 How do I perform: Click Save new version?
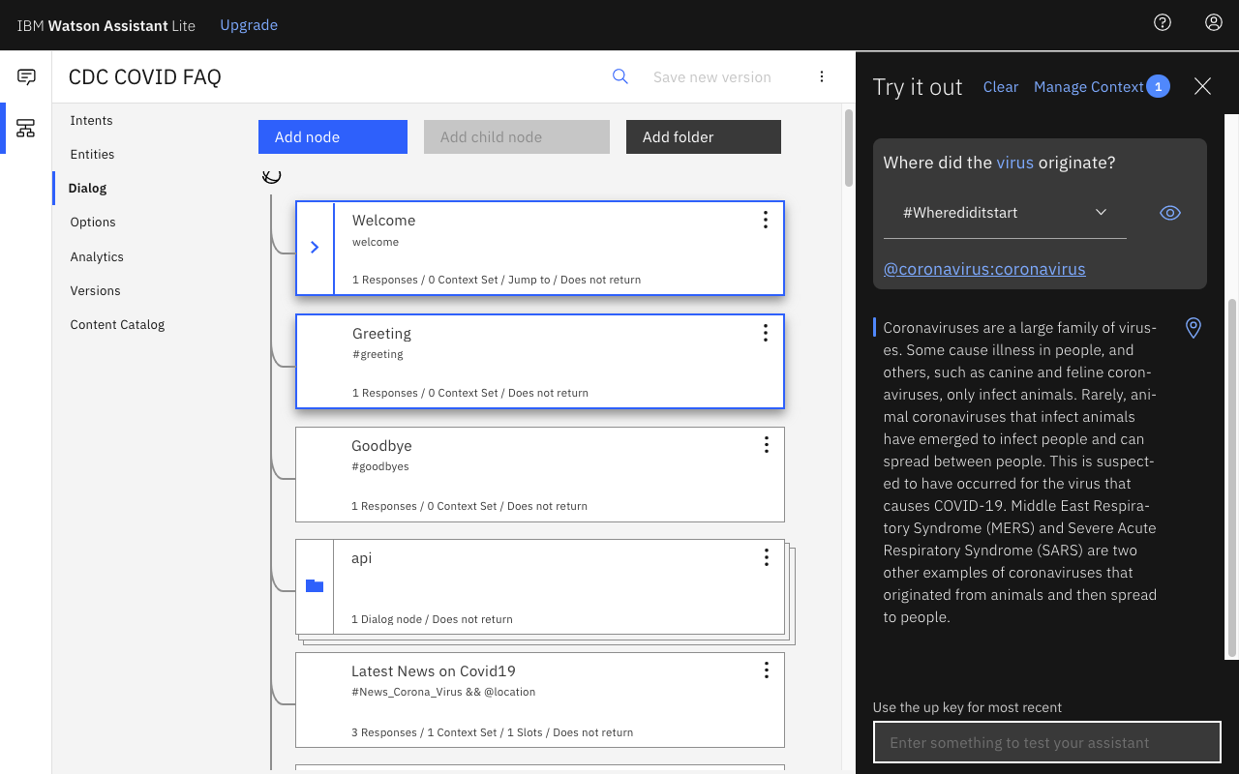click(x=712, y=77)
